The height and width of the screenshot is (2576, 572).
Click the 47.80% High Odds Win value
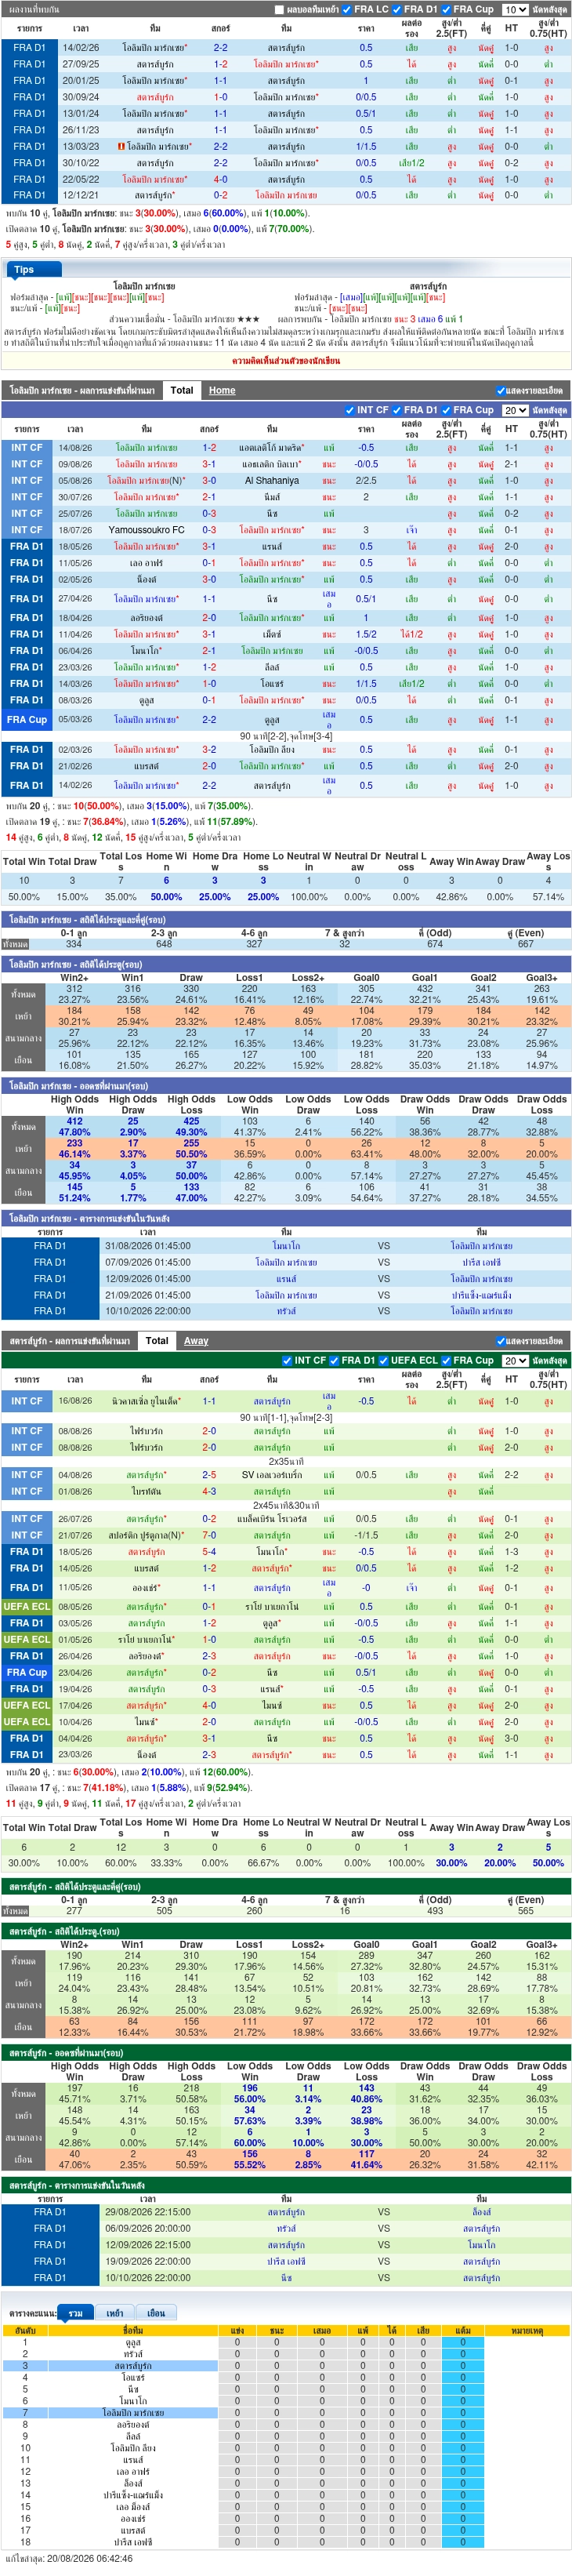click(74, 1133)
